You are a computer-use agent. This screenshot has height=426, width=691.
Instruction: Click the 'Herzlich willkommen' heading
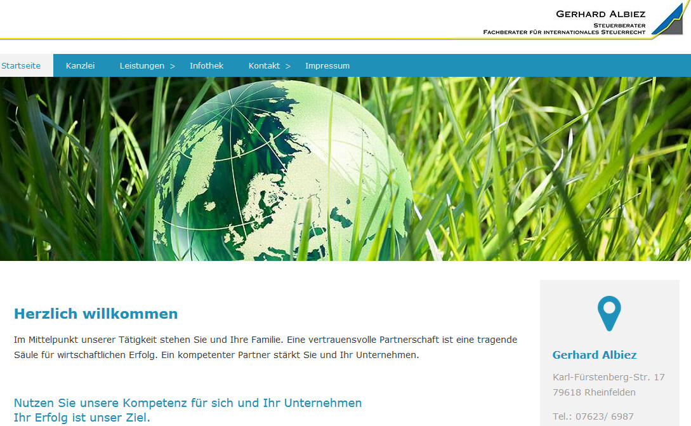(96, 314)
